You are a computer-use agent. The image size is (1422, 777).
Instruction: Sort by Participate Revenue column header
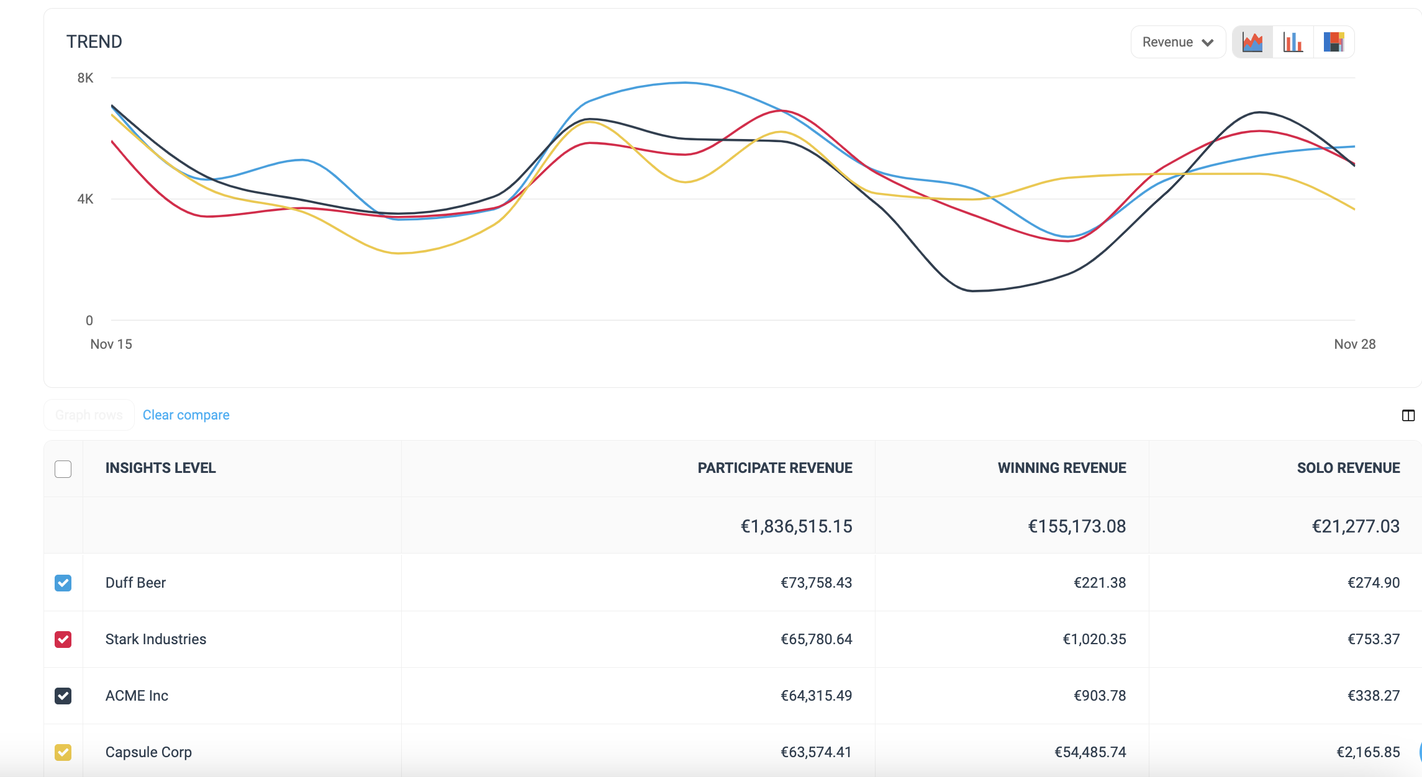(x=775, y=468)
